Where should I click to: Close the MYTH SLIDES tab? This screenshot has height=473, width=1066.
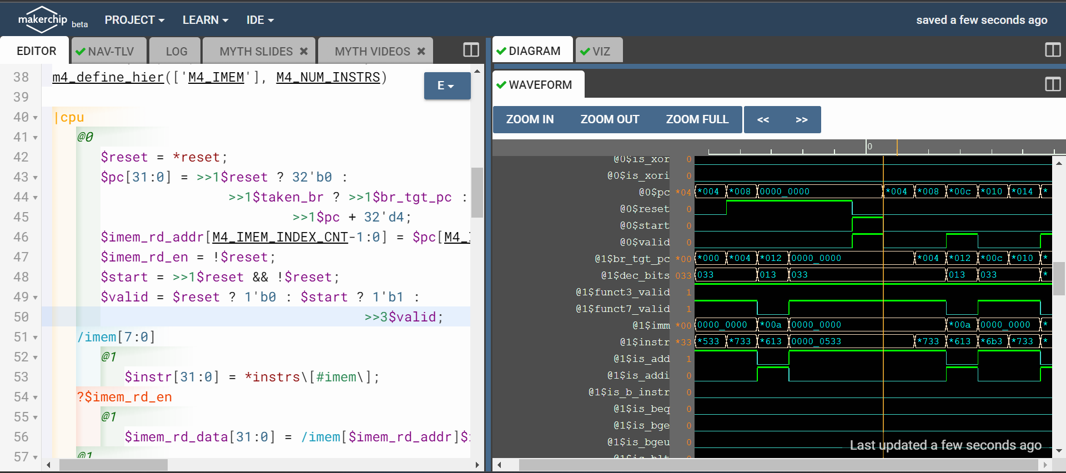click(304, 51)
